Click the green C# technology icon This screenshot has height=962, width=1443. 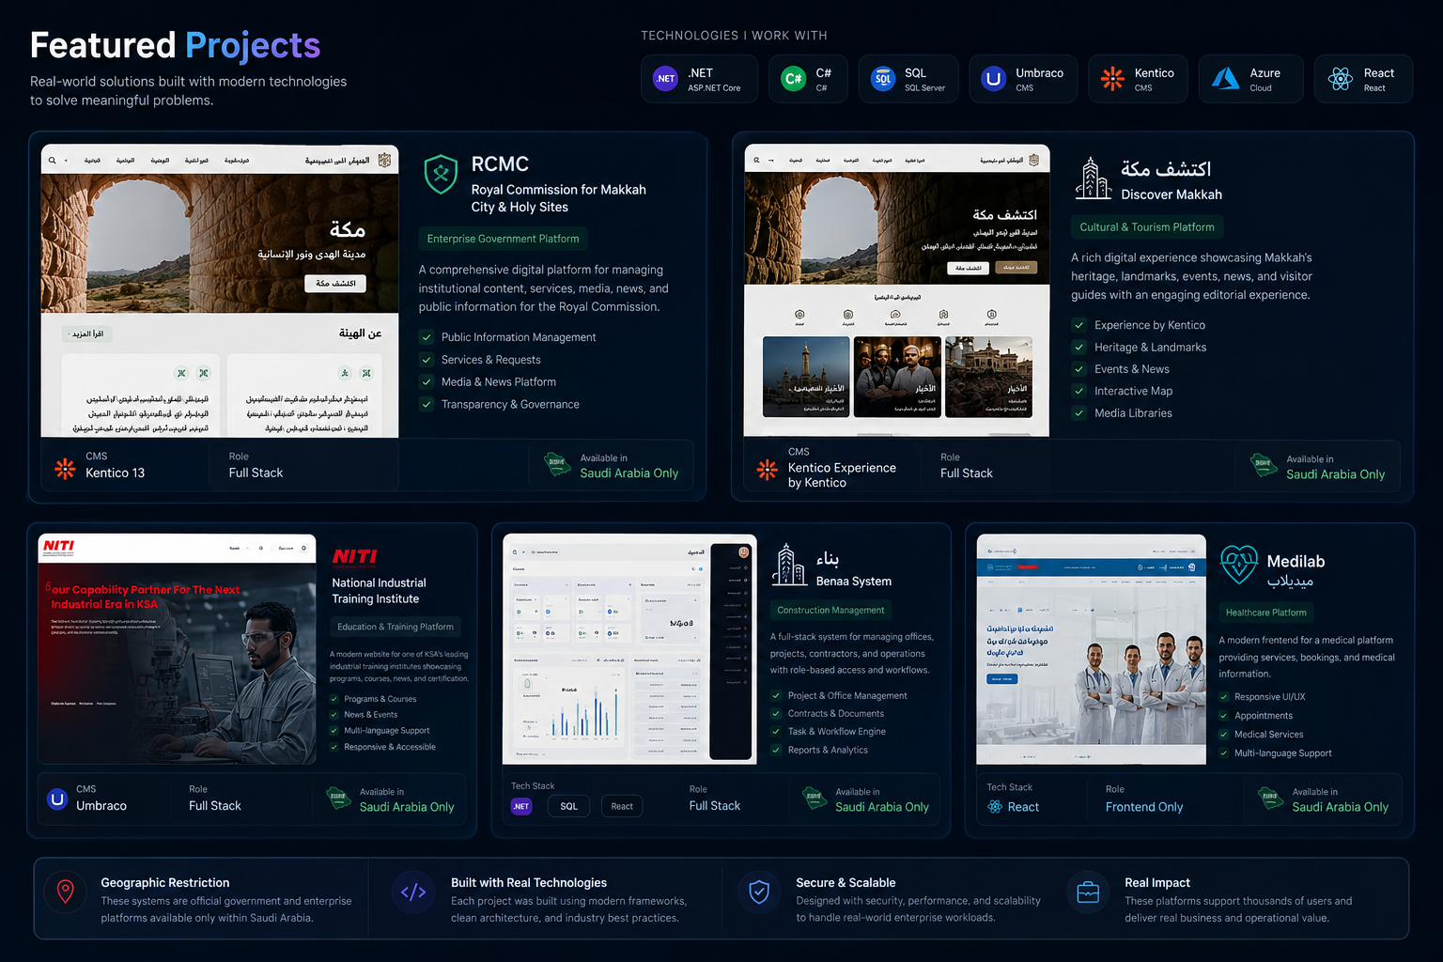point(794,79)
